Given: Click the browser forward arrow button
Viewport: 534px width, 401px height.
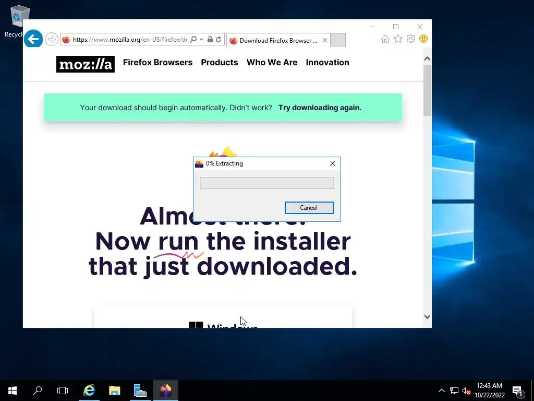Looking at the screenshot, I should (52, 39).
